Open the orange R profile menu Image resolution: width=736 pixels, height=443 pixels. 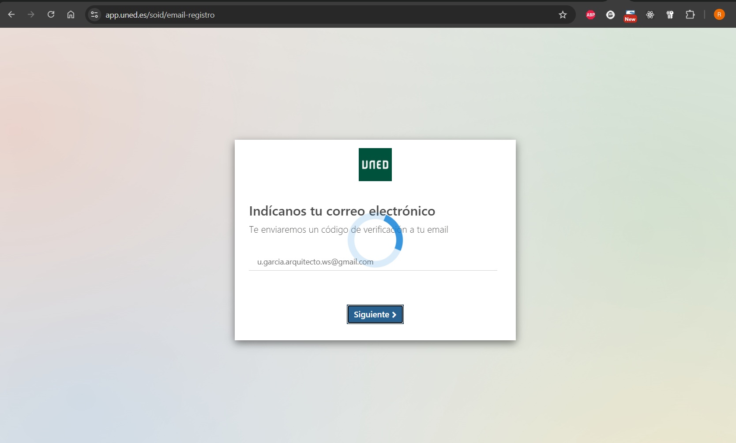(x=719, y=15)
